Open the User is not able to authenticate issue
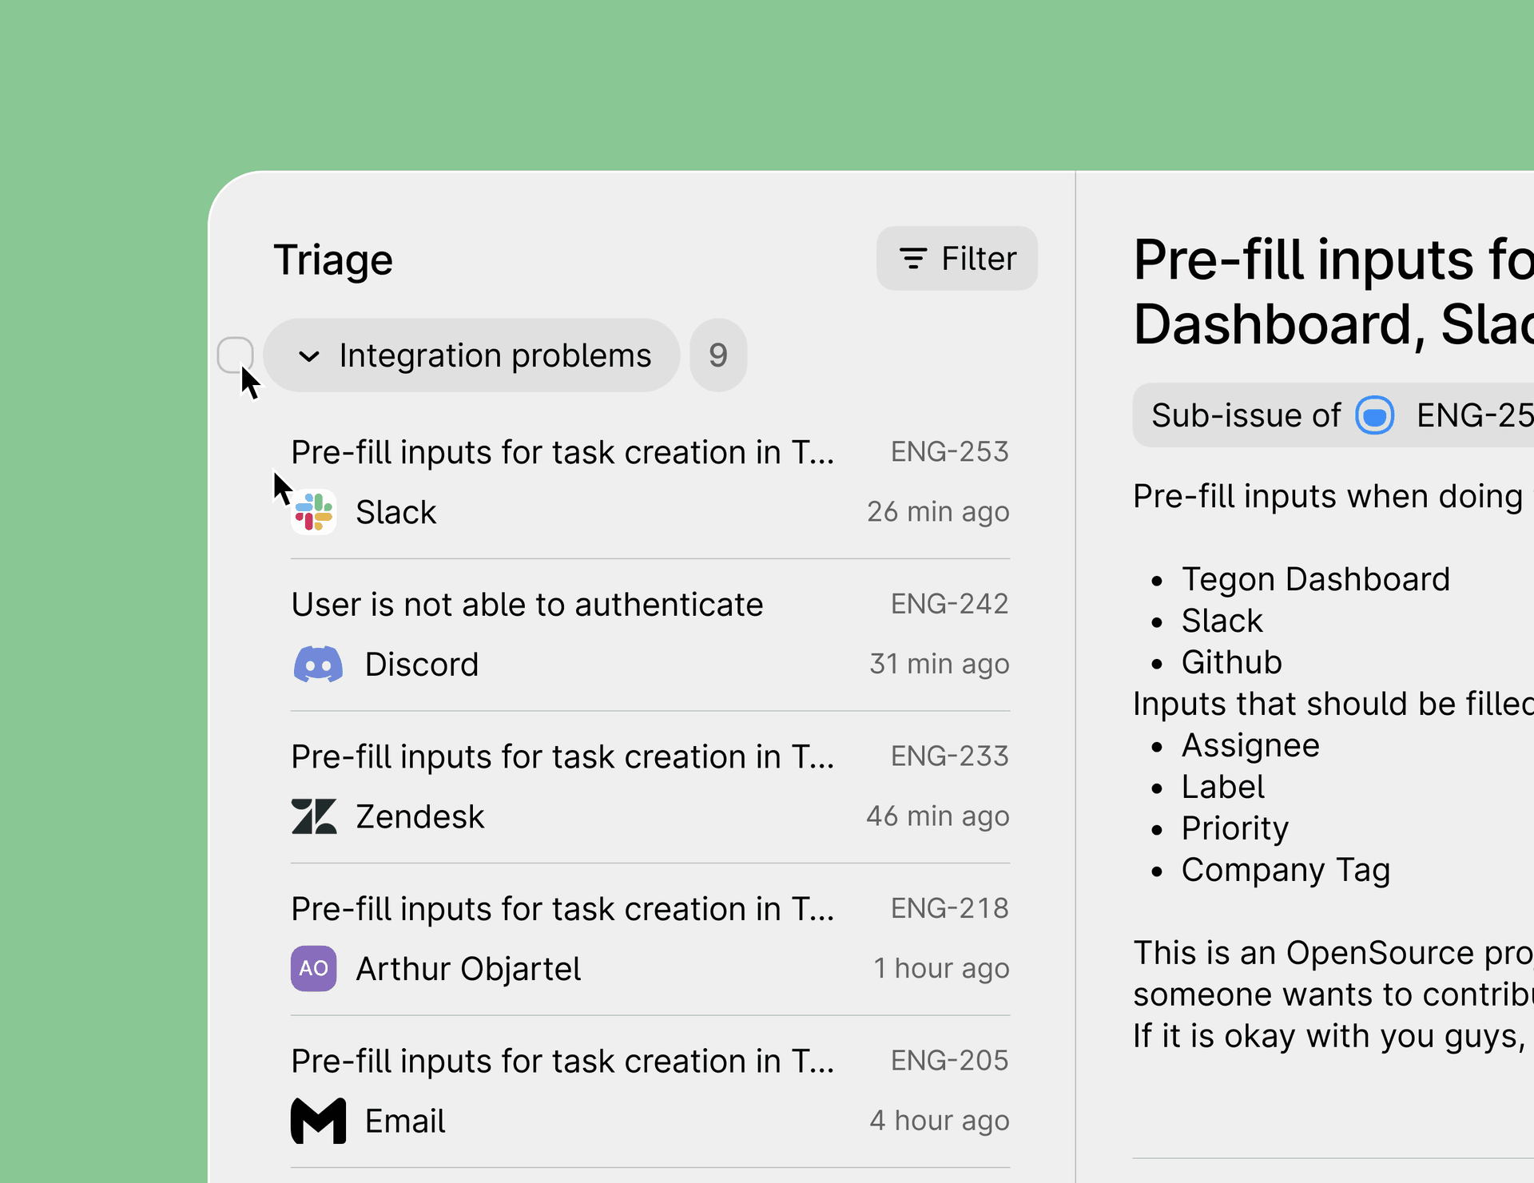This screenshot has height=1183, width=1534. tap(527, 605)
